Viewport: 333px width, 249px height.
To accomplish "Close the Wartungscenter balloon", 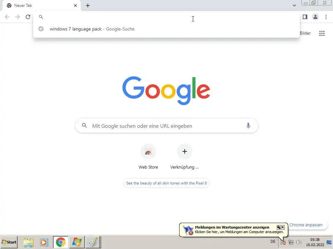I will coord(283,227).
